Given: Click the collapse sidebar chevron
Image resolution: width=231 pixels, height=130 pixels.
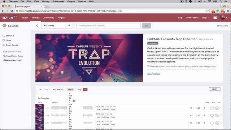Looking at the screenshot, I should 37,26.
